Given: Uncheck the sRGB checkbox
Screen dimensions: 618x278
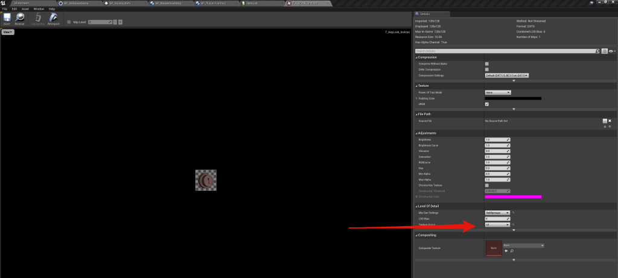Looking at the screenshot, I should click(487, 104).
